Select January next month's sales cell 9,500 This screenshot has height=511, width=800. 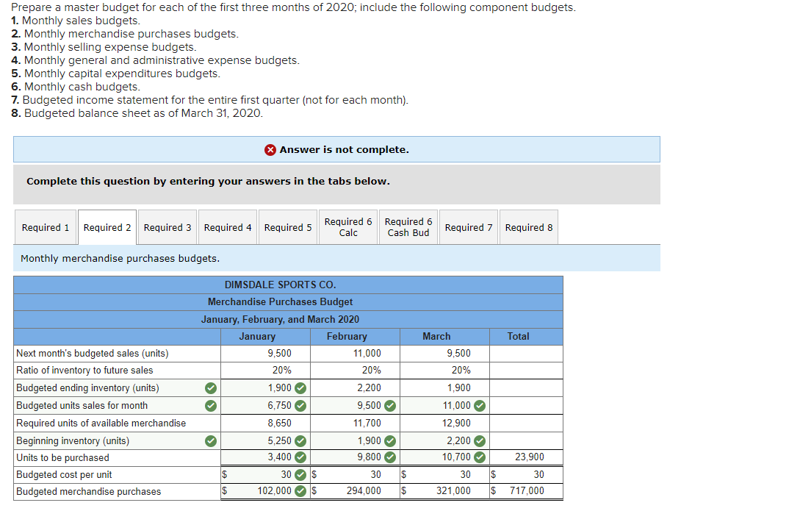tap(265, 353)
